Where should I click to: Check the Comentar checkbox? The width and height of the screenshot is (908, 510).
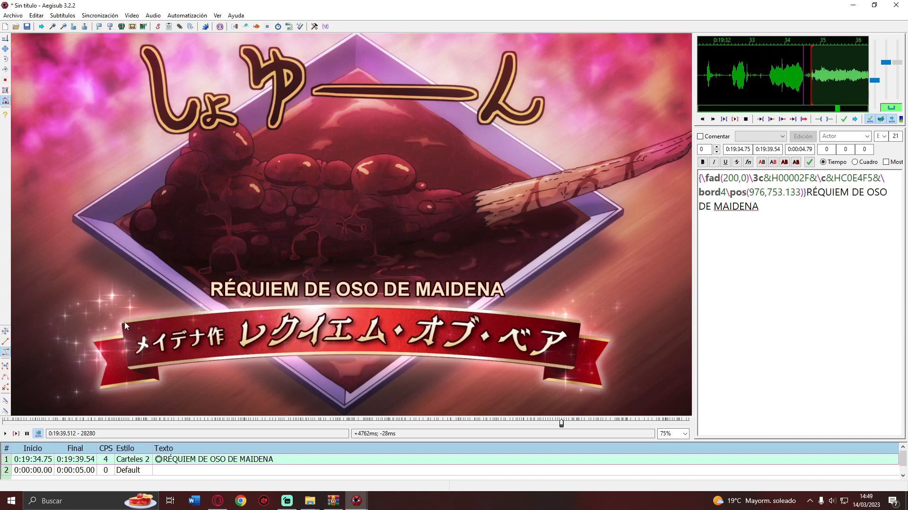[x=700, y=136]
